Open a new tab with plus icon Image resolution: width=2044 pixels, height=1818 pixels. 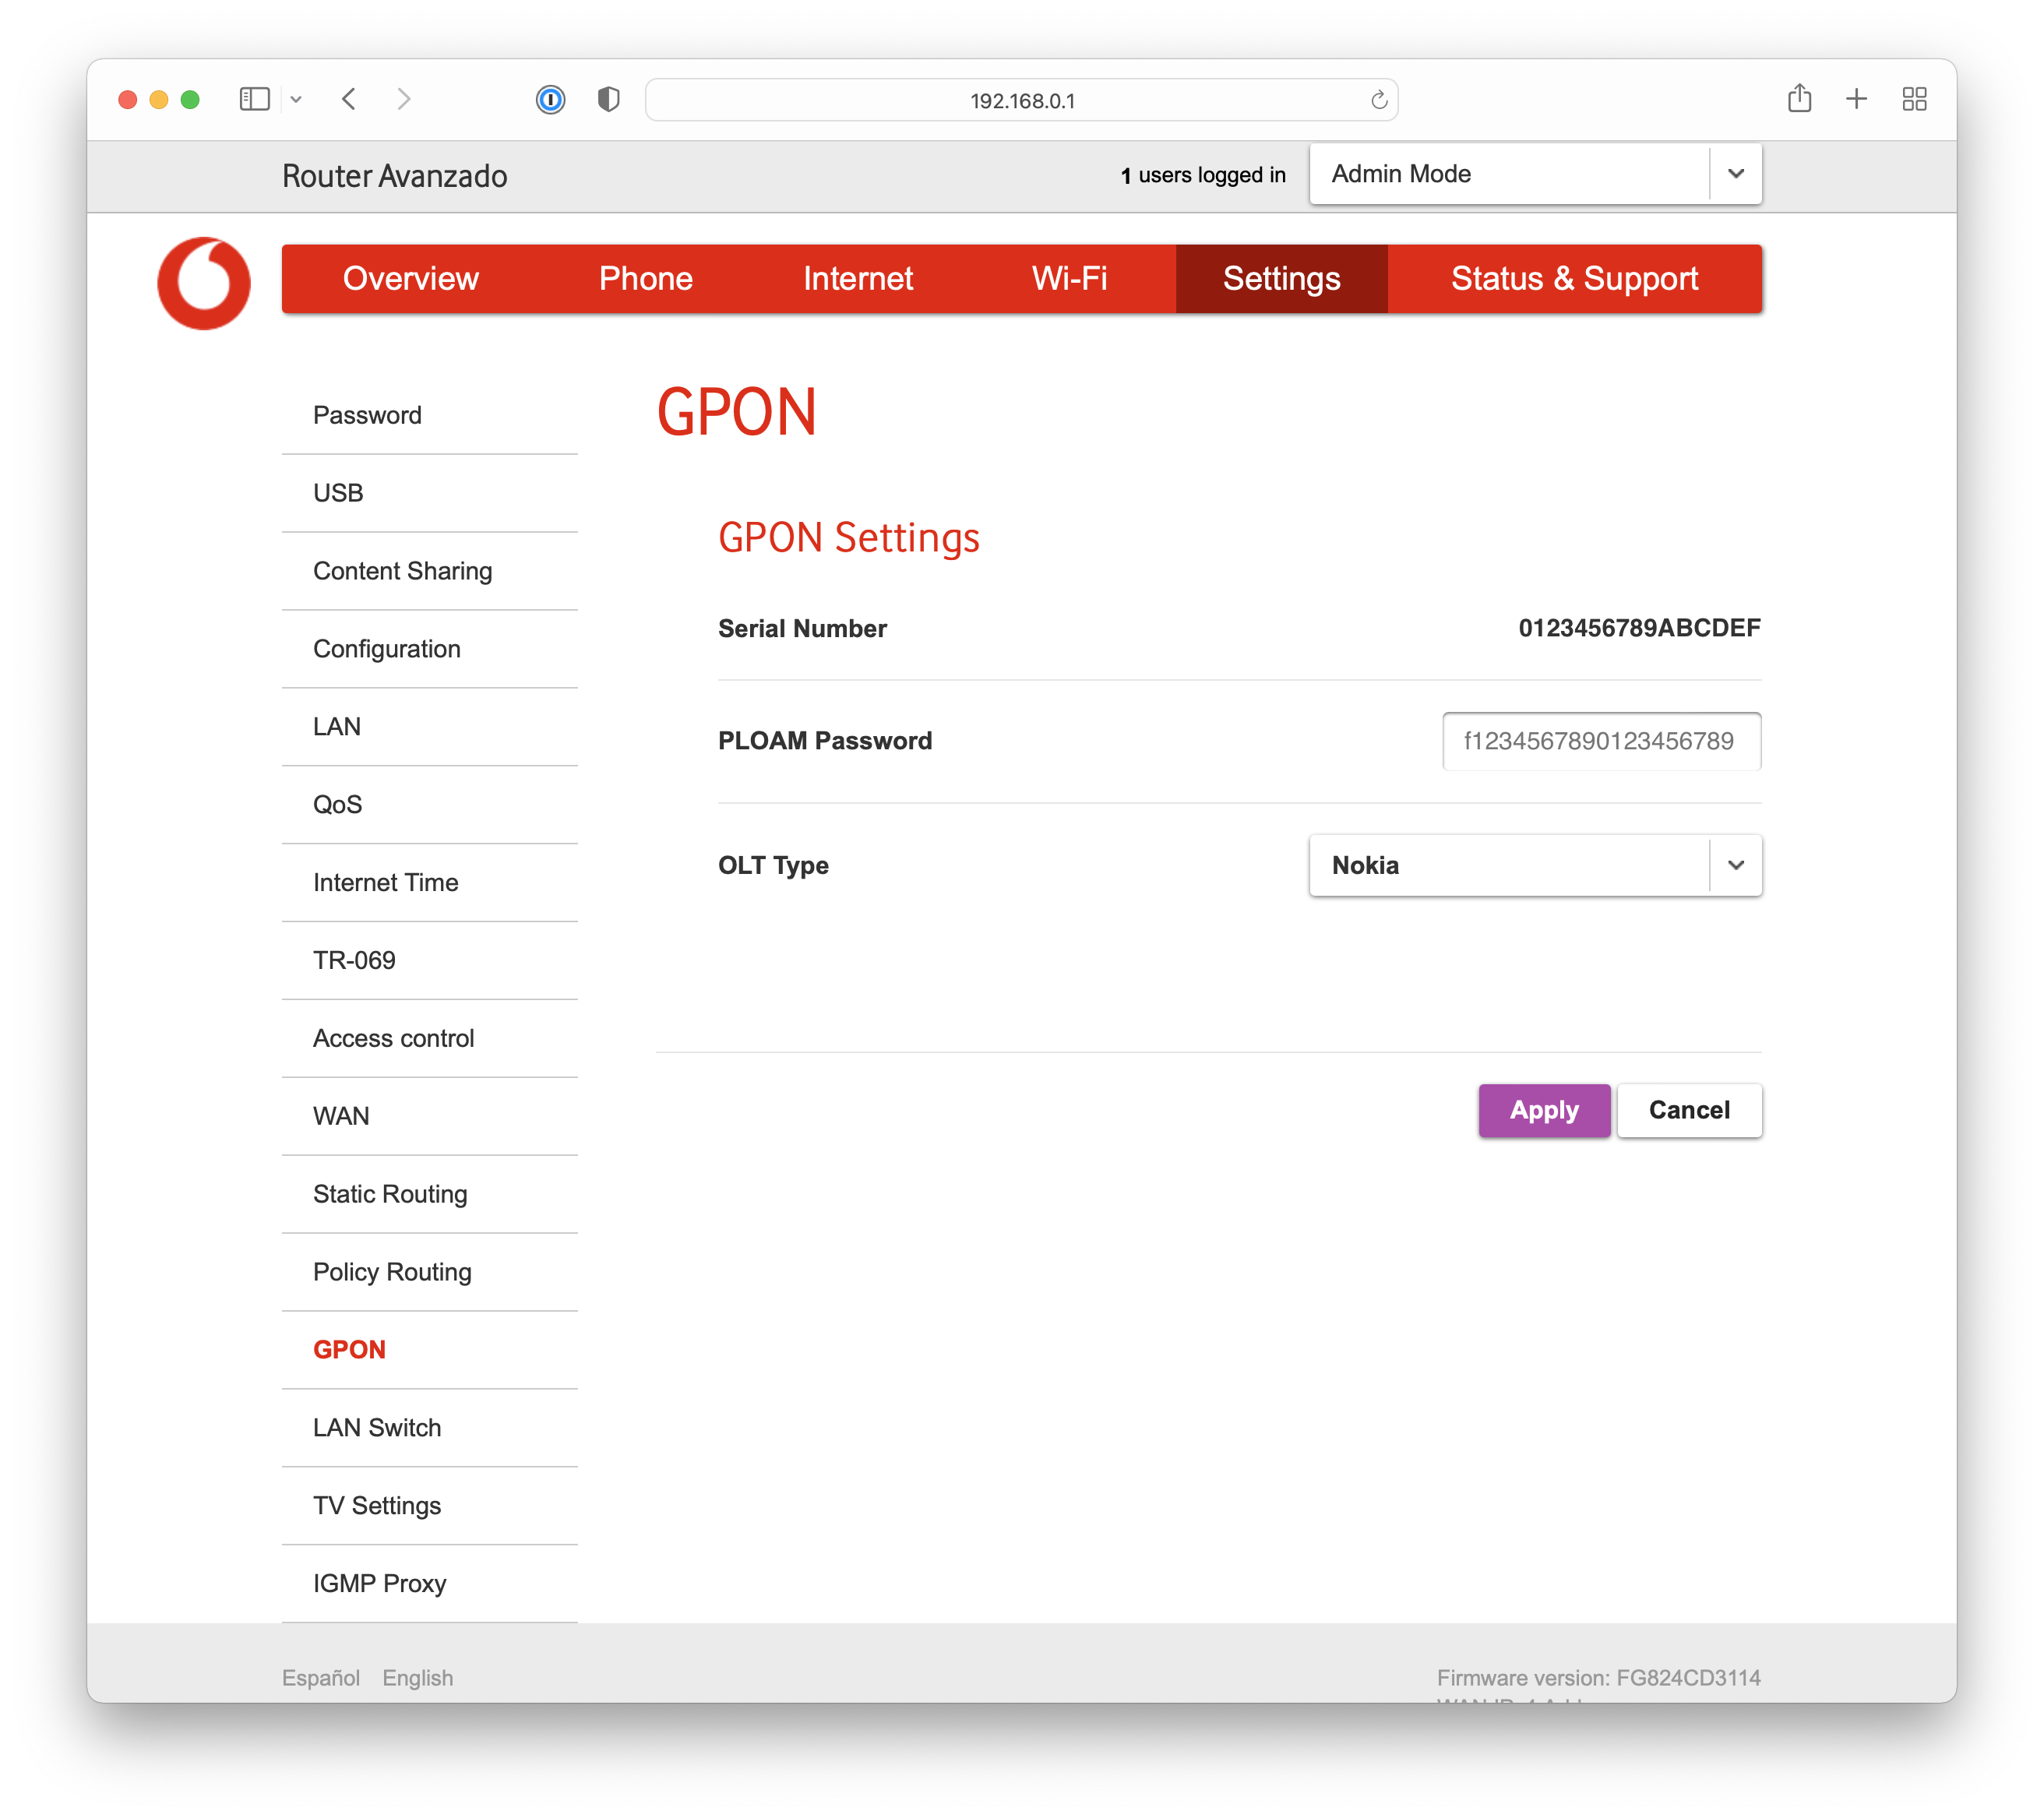(1856, 99)
